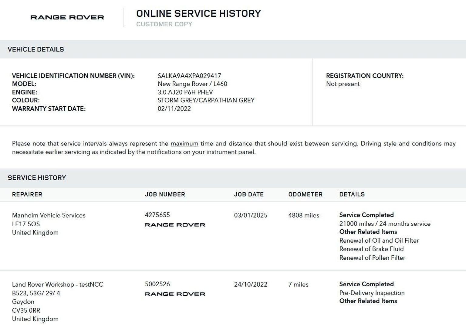Select the Gaydon address line
The width and height of the screenshot is (466, 329).
(x=23, y=302)
